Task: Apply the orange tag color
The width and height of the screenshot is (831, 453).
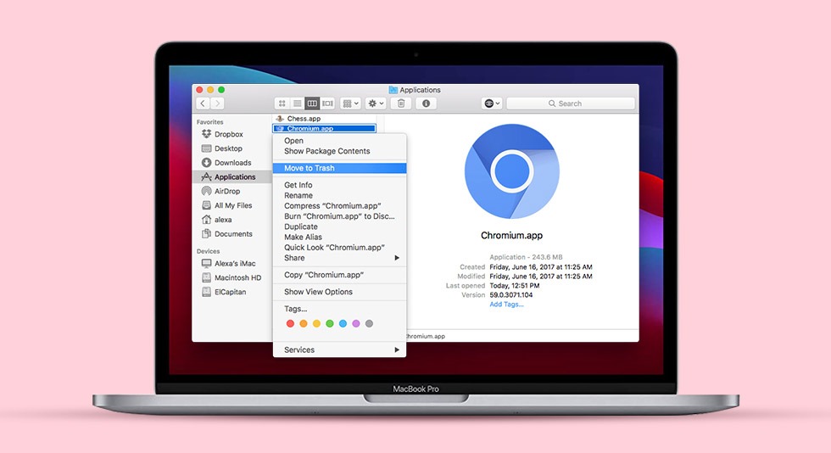Action: [x=304, y=323]
